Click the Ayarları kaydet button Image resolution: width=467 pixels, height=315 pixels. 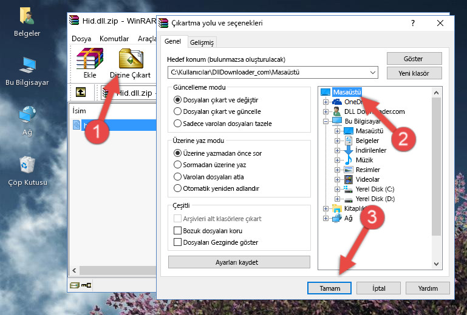(x=239, y=262)
